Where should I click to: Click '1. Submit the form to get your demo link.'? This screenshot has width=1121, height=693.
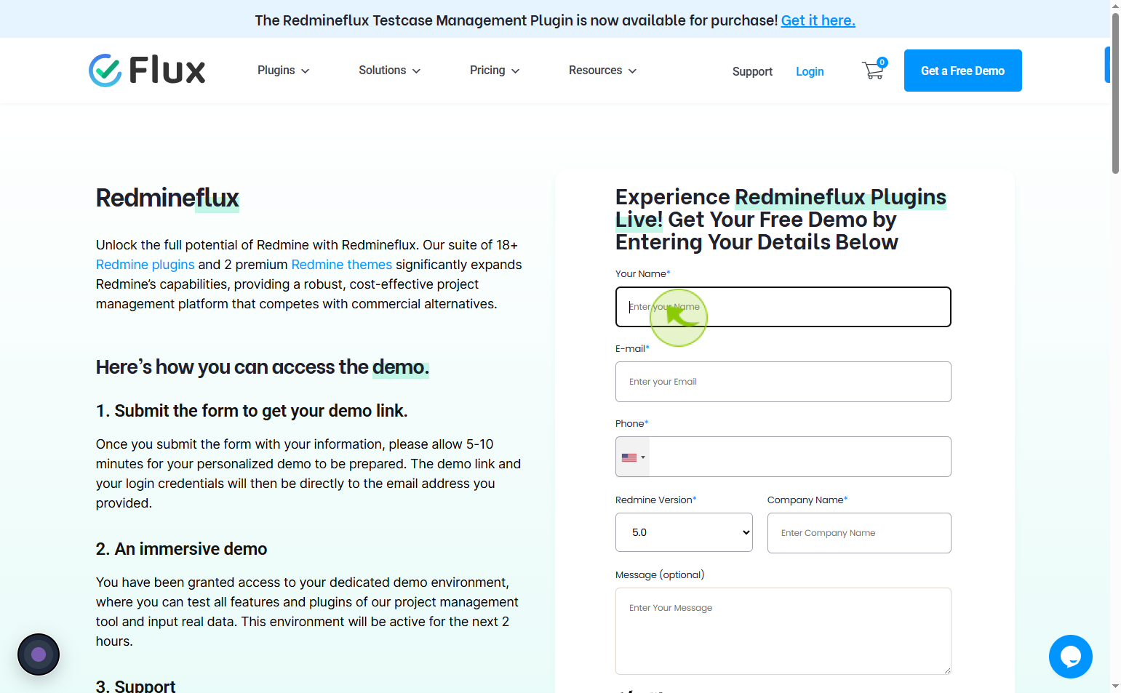pos(252,411)
